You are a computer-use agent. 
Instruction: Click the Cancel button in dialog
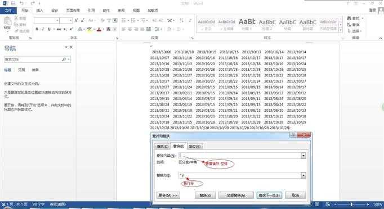[296, 195]
